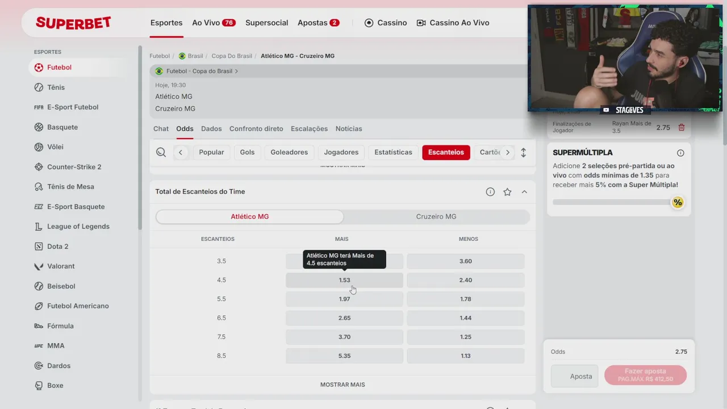Favorite the Total de Escanteios market star
Viewport: 727px width, 409px height.
[x=507, y=192]
